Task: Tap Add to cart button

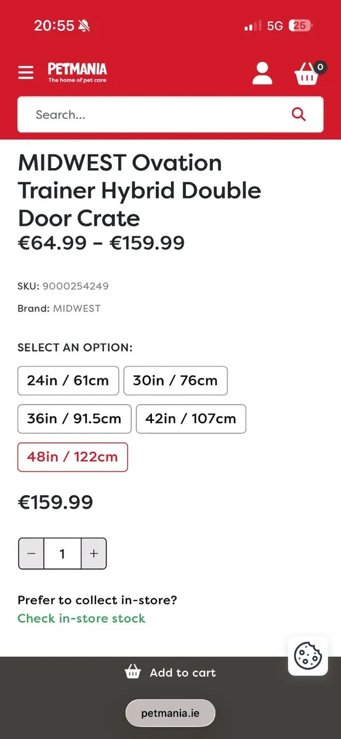Action: pyautogui.click(x=170, y=672)
